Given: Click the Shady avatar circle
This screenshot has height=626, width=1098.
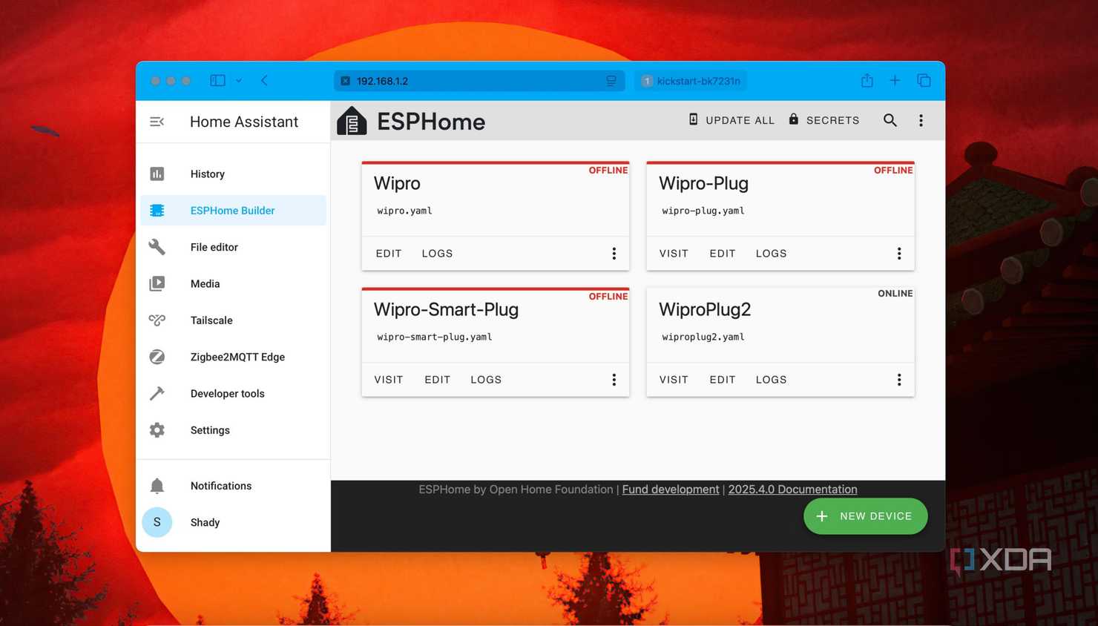Looking at the screenshot, I should pyautogui.click(x=157, y=522).
